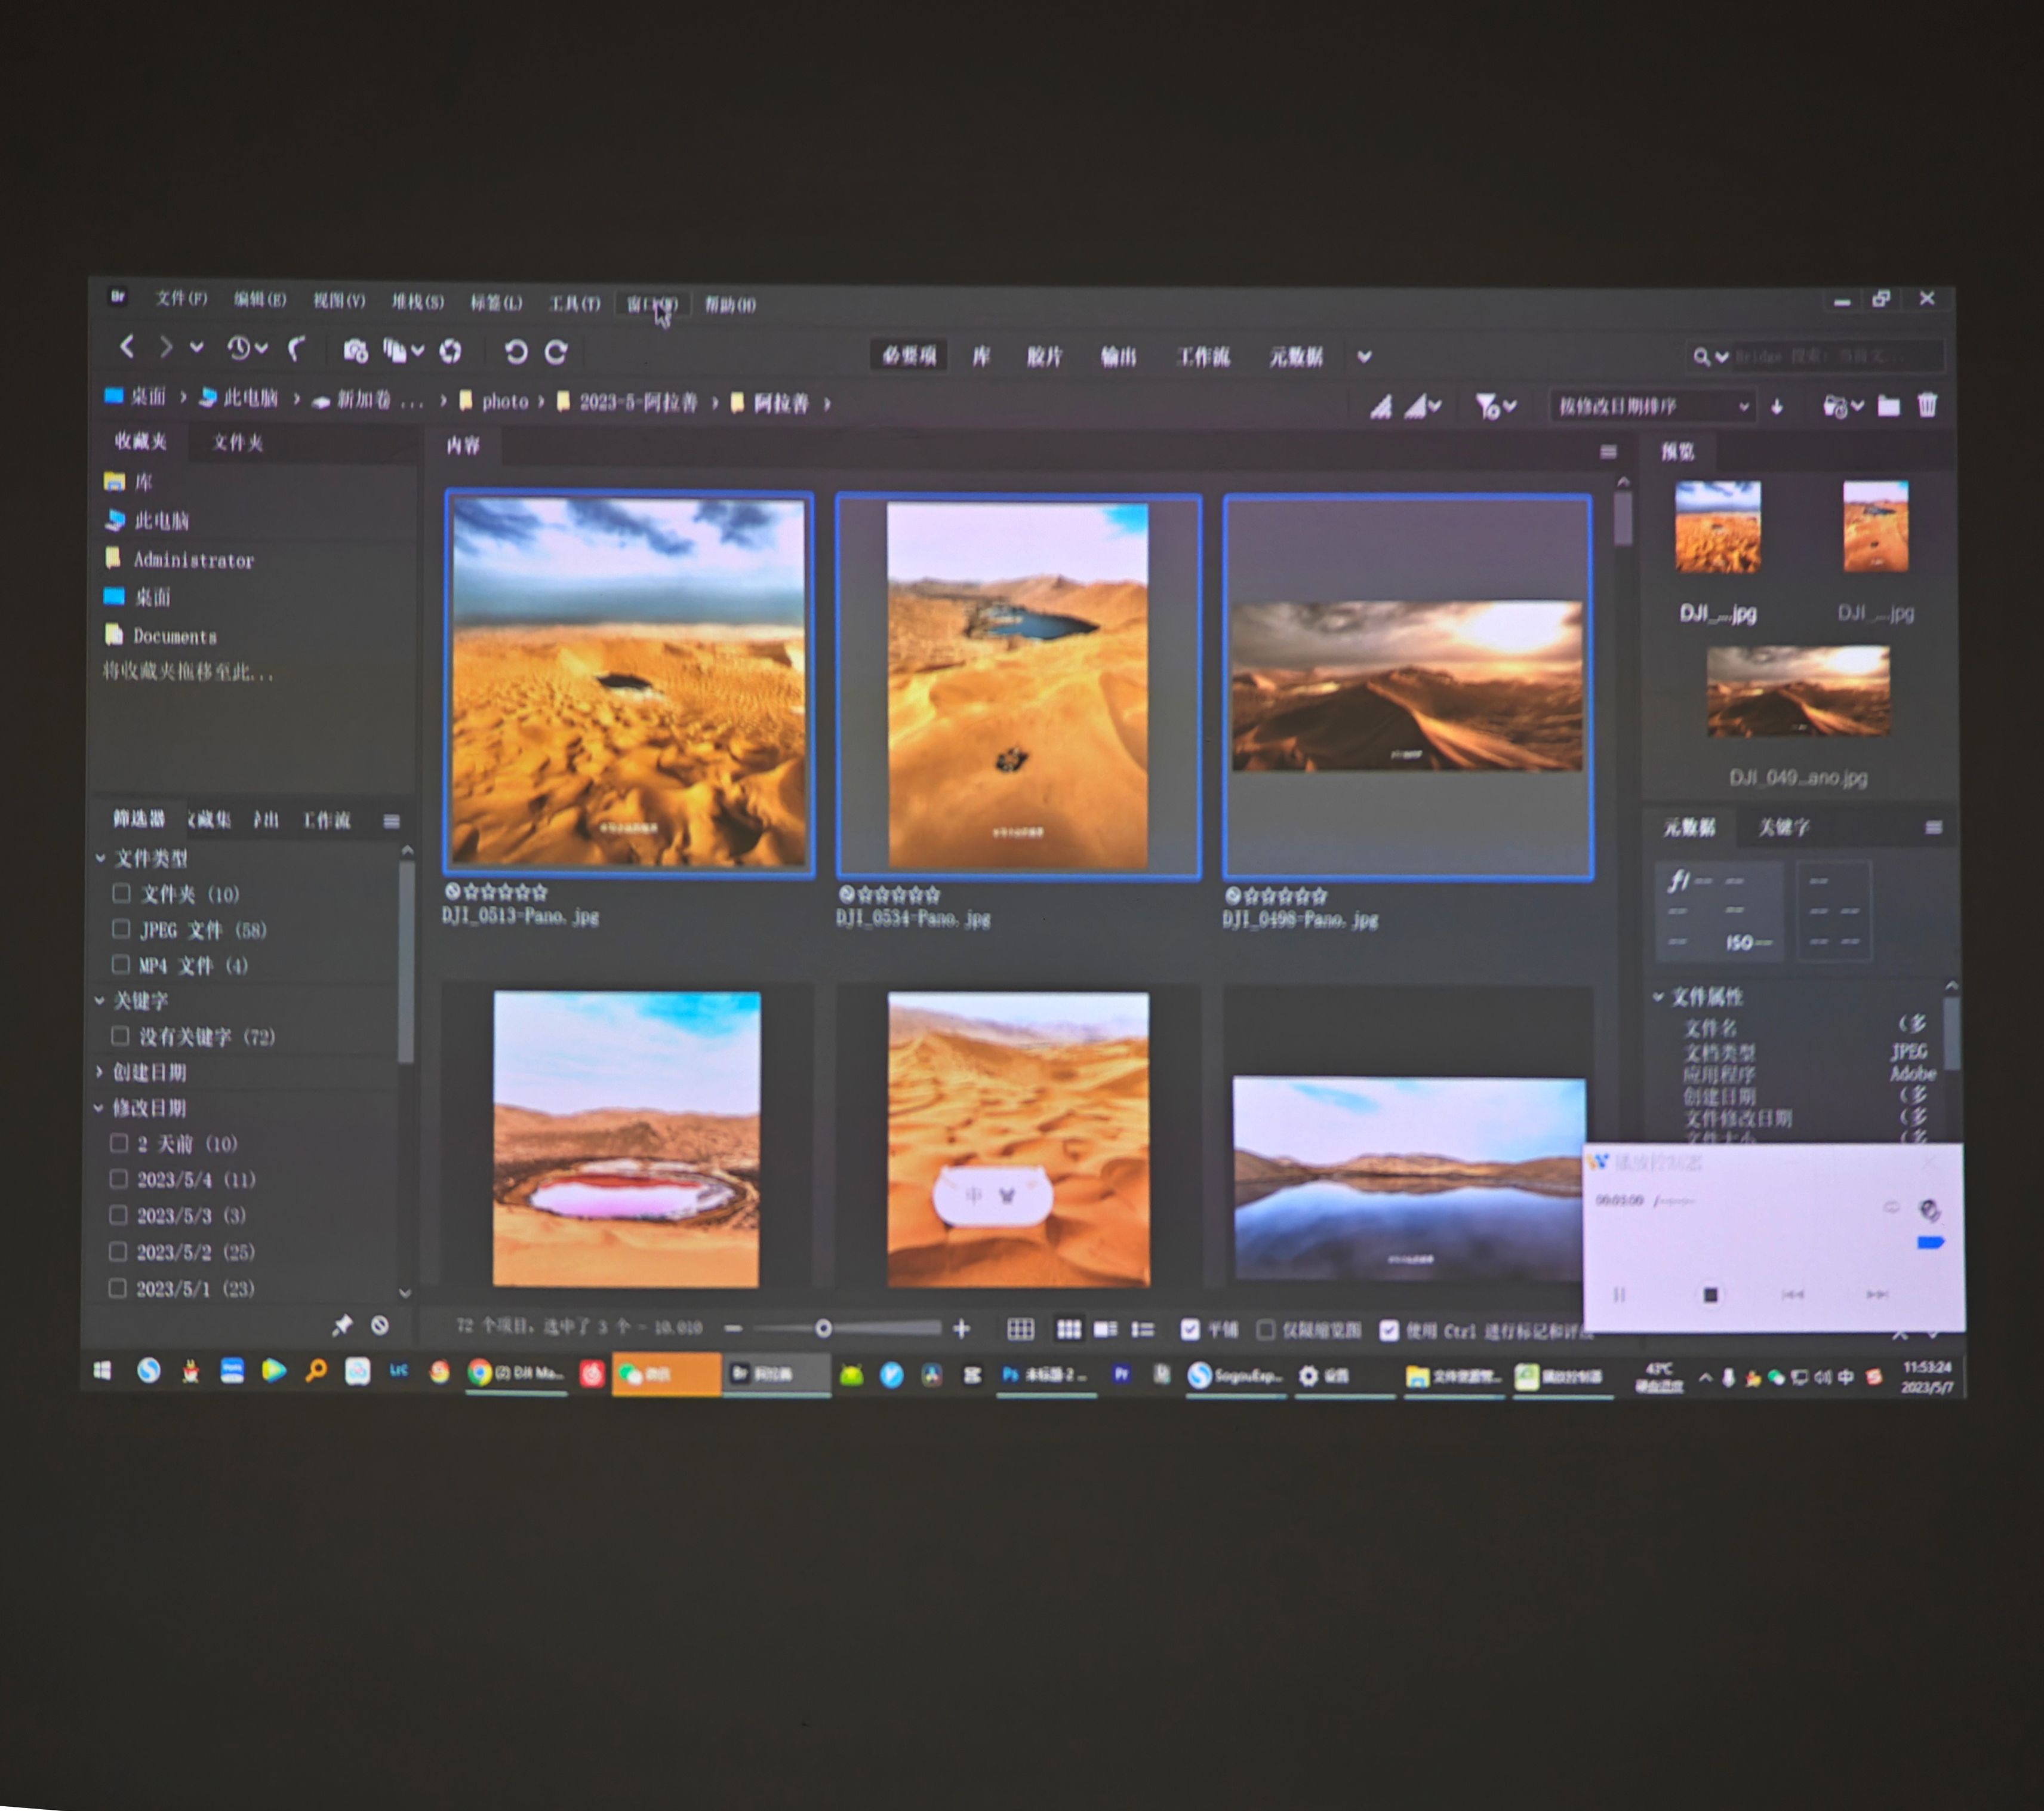Collapse the 文件类型 filter section
This screenshot has width=2044, height=1811.
[100, 858]
